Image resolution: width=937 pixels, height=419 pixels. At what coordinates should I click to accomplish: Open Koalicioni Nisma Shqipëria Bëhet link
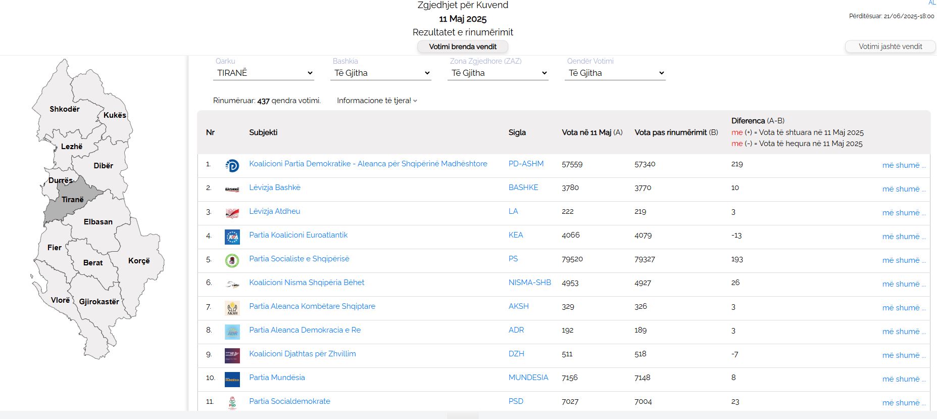click(x=307, y=283)
